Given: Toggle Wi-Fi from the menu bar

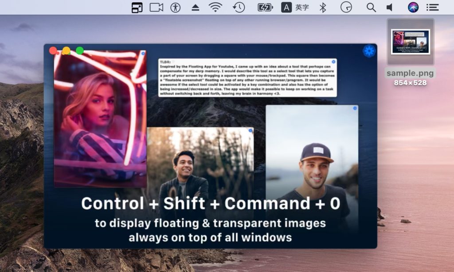Looking at the screenshot, I should [x=215, y=7].
